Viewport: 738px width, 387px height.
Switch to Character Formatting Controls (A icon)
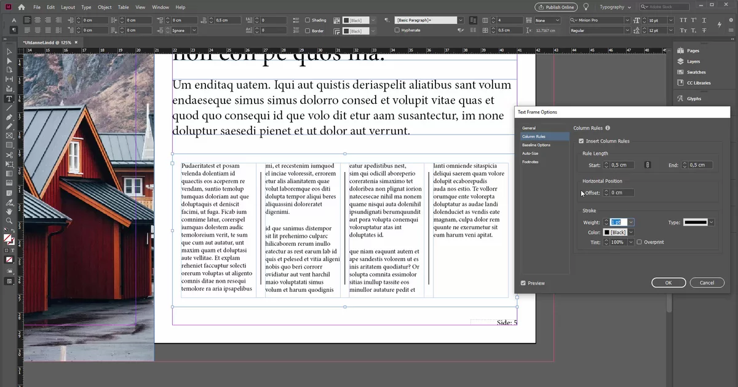coord(14,20)
